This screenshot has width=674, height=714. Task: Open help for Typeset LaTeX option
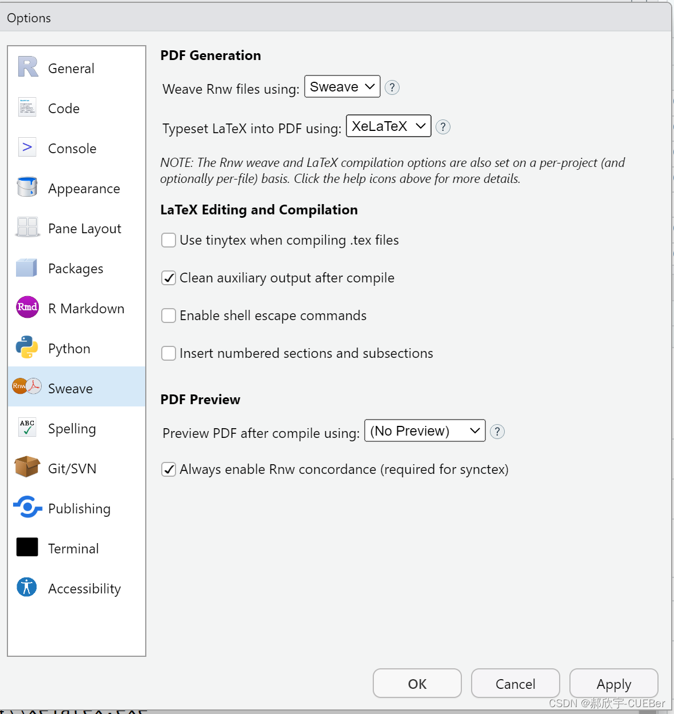(443, 127)
